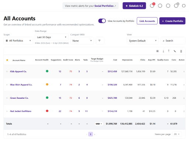Star the Green Sweater Co. row

click(7, 98)
